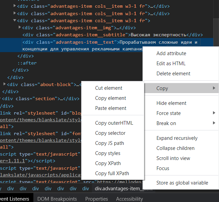Open the Break on submenu
Viewport: 219px width, 202px height.
[x=166, y=123]
